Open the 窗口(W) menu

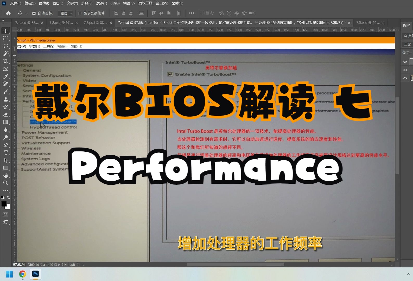click(x=162, y=3)
